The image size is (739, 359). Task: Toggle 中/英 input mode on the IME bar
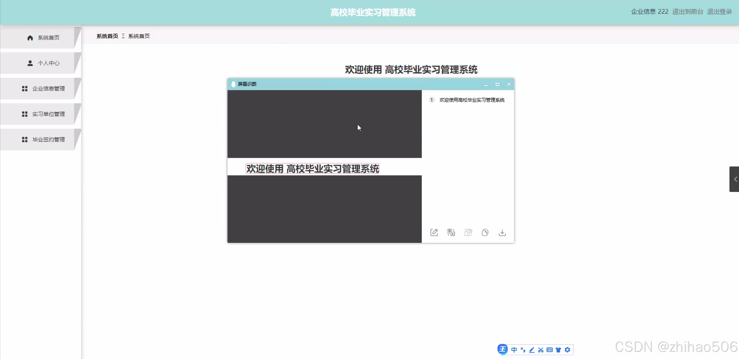click(x=514, y=349)
